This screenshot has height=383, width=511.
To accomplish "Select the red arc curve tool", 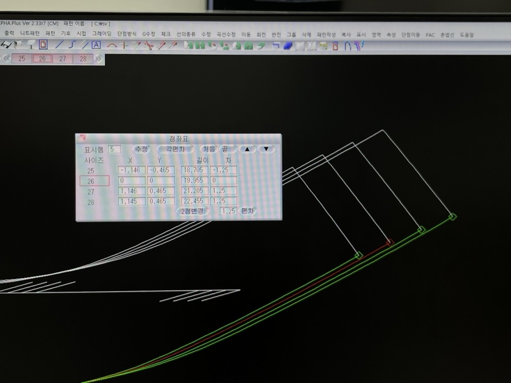I will tap(111, 46).
